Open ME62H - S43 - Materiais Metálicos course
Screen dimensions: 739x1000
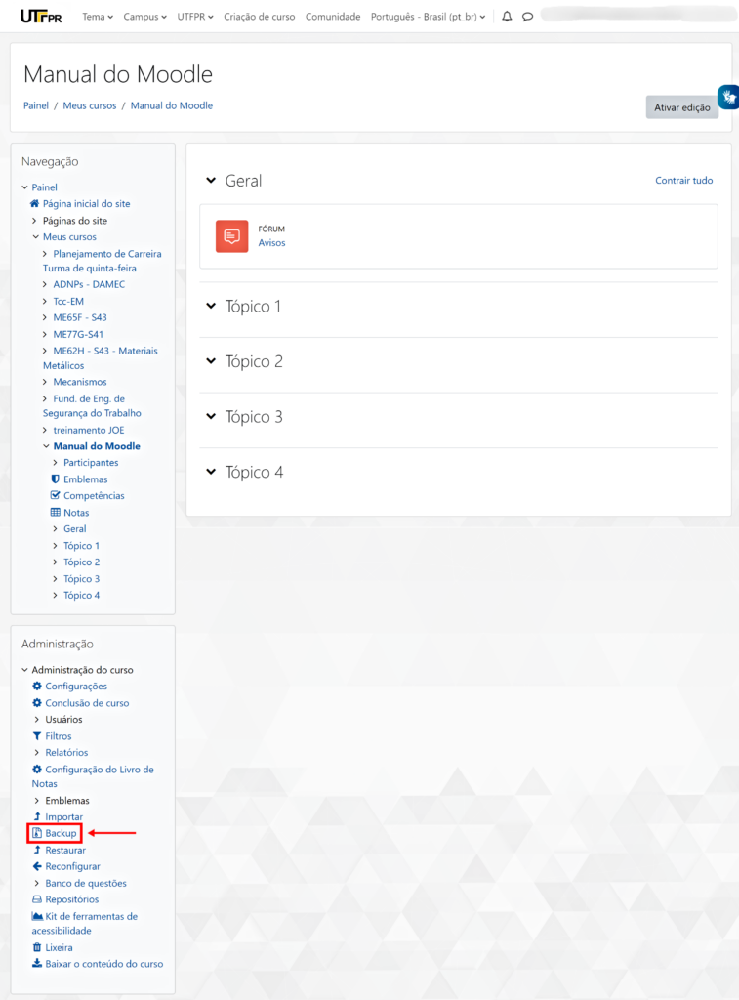tap(101, 357)
